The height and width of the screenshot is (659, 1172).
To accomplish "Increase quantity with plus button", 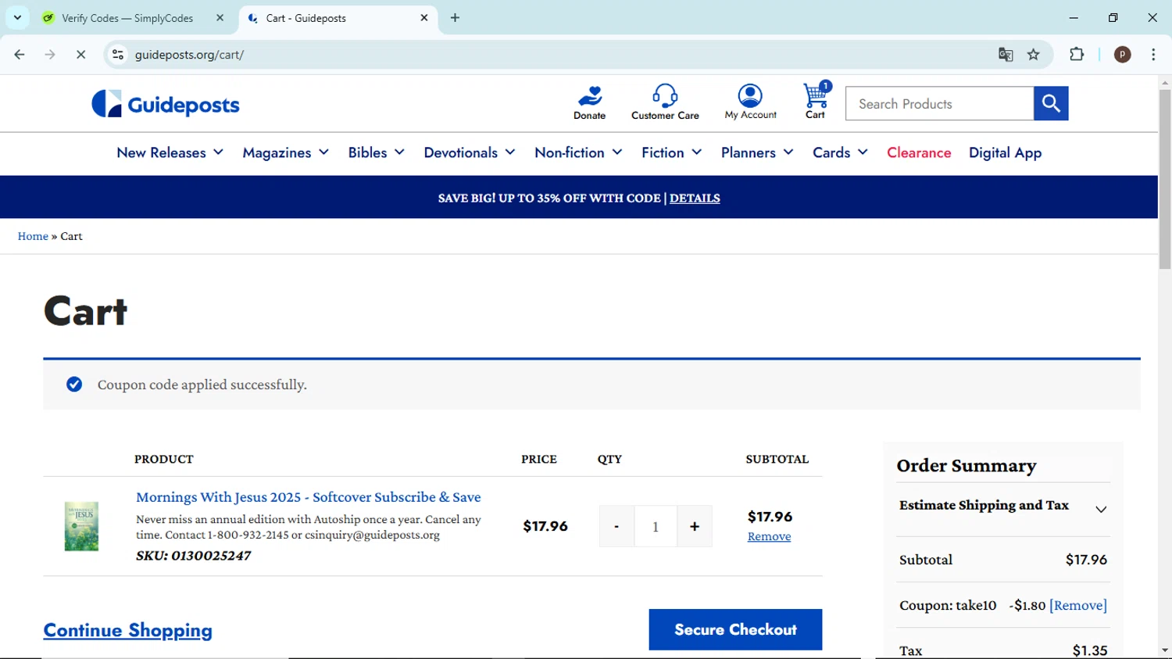I will coord(695,526).
